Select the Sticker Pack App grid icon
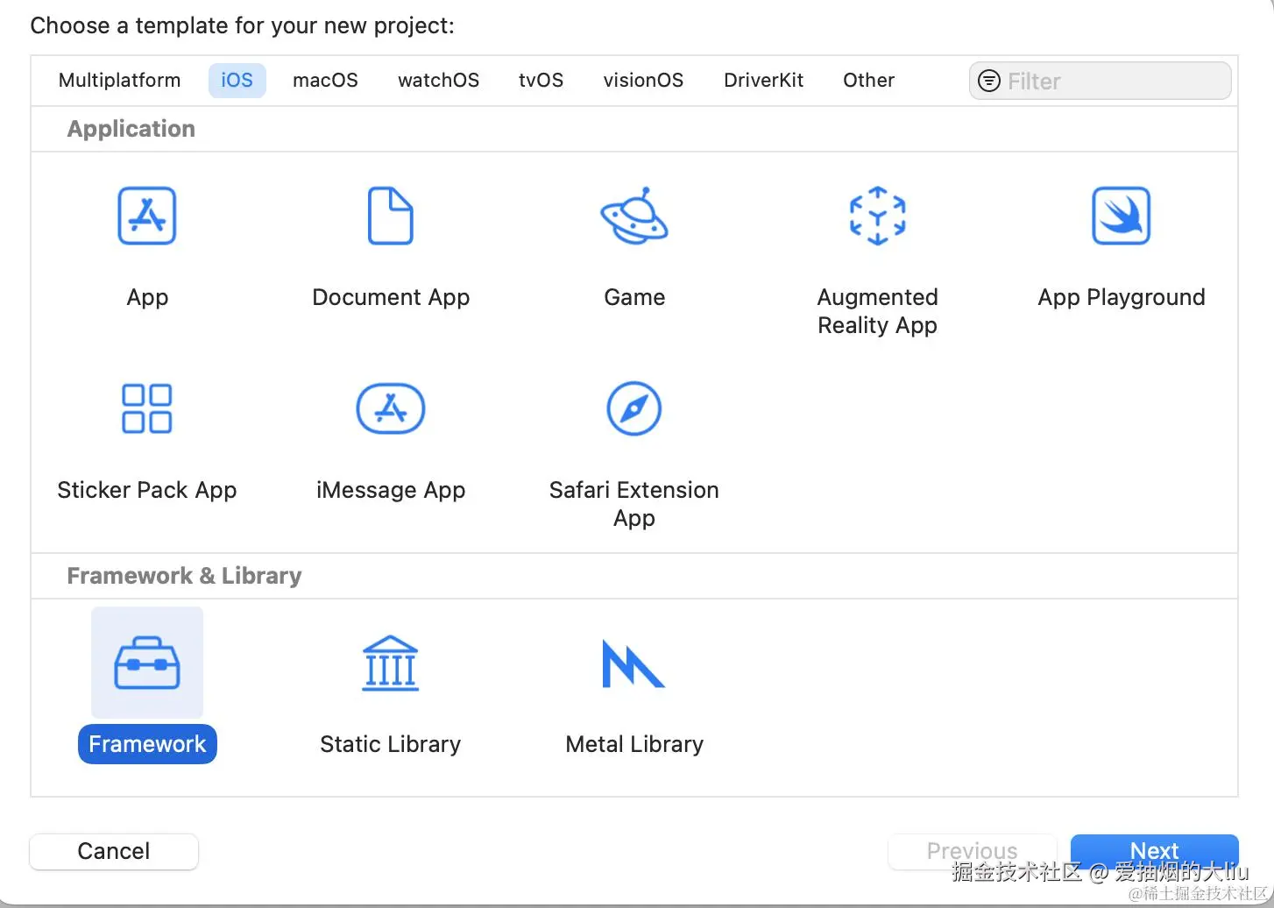This screenshot has width=1274, height=908. (147, 408)
